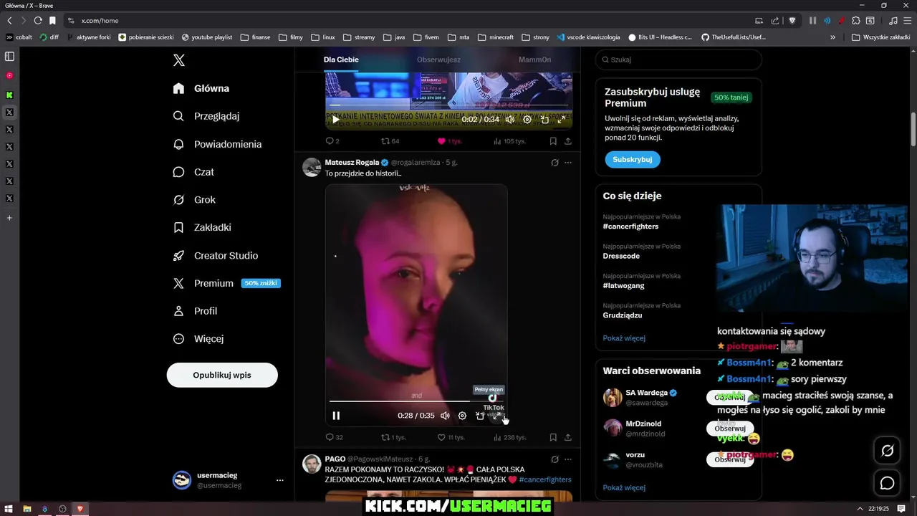Toggle sound on the 0:34 video
The width and height of the screenshot is (917, 516).
pos(510,120)
